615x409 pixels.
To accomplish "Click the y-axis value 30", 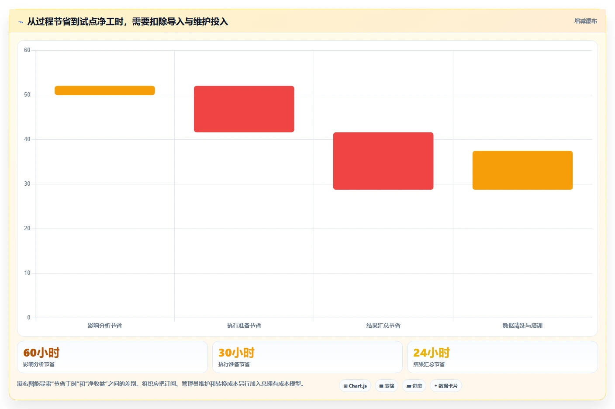I will tap(27, 184).
